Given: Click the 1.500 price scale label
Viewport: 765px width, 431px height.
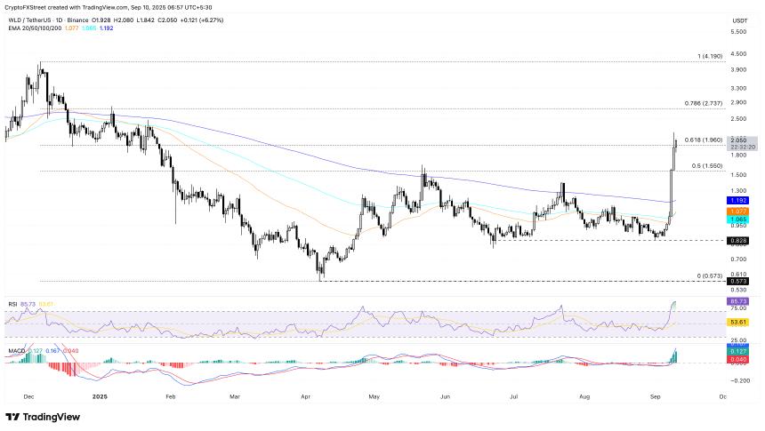Looking at the screenshot, I should coord(738,175).
